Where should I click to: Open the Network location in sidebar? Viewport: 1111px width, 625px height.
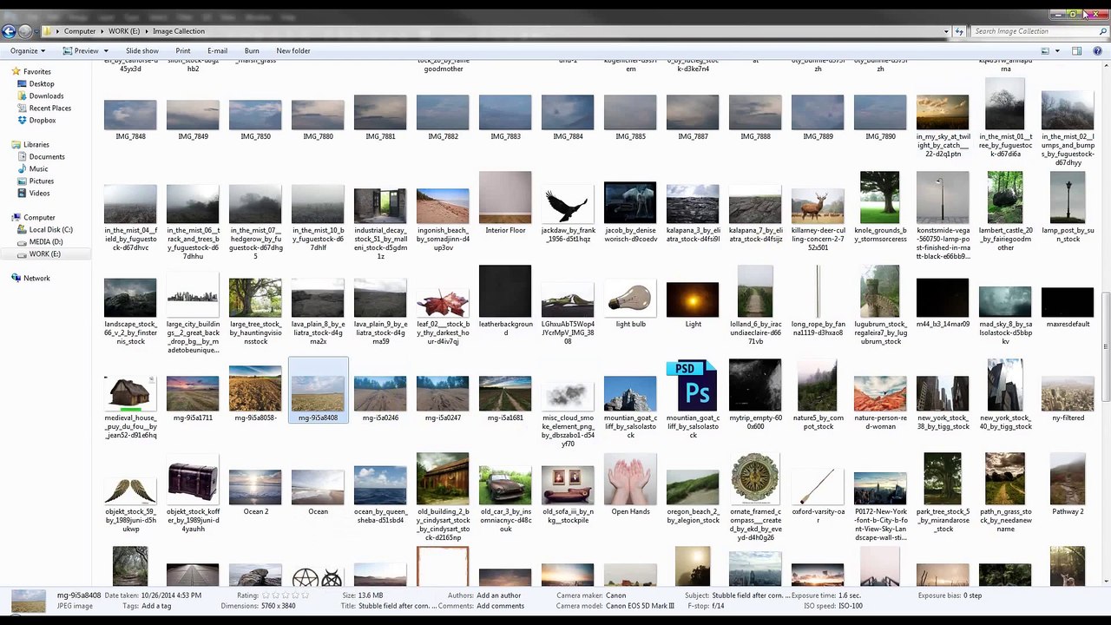pos(36,279)
